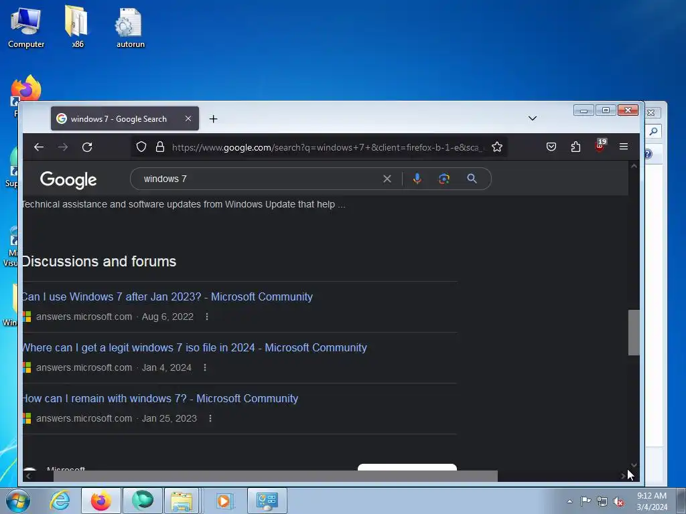The height and width of the screenshot is (514, 686).
Task: Open options dots beside Aug 6, 2022 result
Action: click(x=207, y=317)
